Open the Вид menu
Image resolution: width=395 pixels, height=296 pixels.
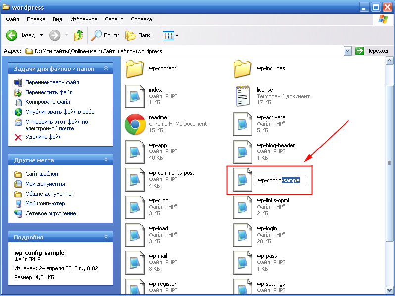tap(58, 19)
